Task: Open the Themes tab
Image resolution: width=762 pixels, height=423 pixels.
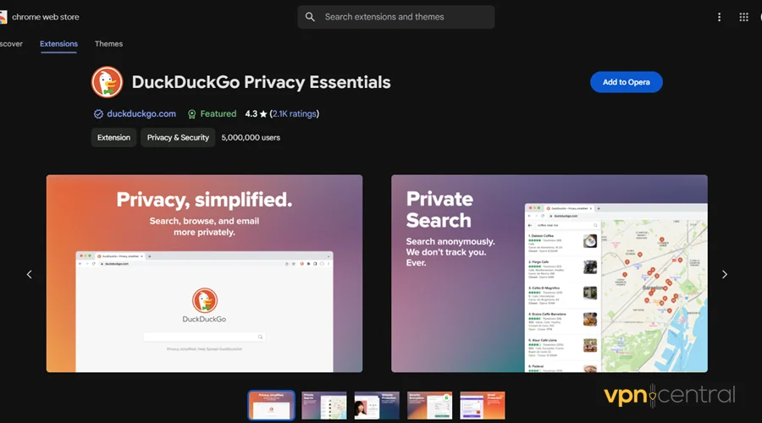Action: tap(109, 44)
